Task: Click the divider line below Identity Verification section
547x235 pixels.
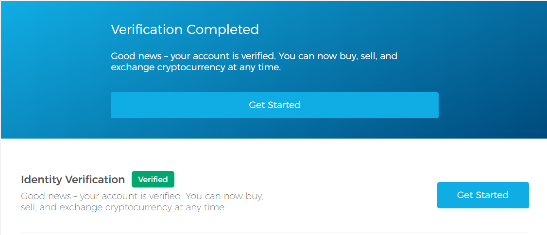Action: [x=274, y=233]
